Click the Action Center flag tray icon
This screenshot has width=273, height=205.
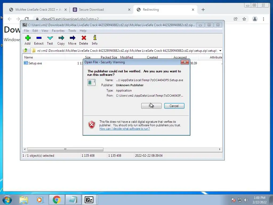tap(233, 200)
